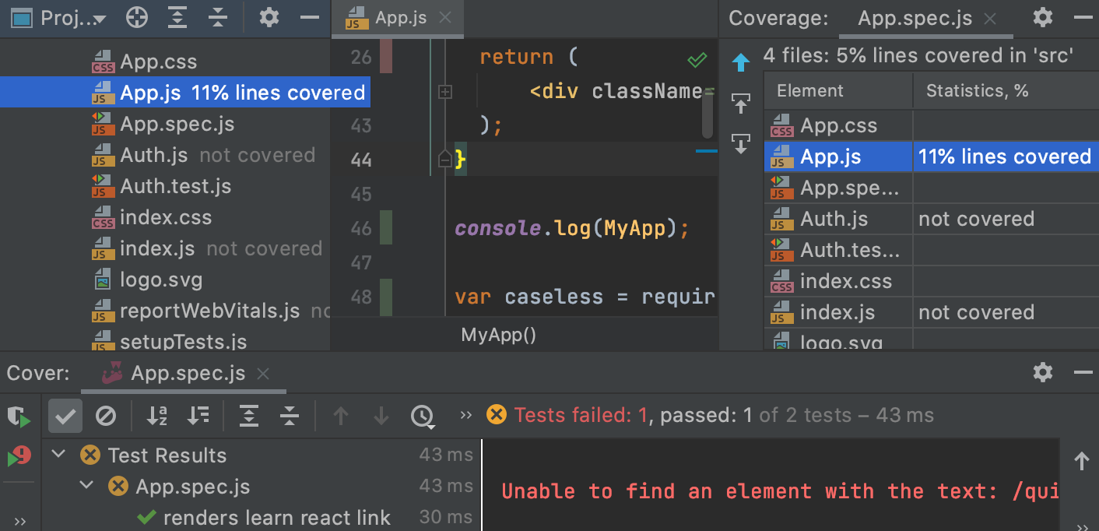Image resolution: width=1099 pixels, height=531 pixels.
Task: Hide the Project panel
Action: (310, 17)
